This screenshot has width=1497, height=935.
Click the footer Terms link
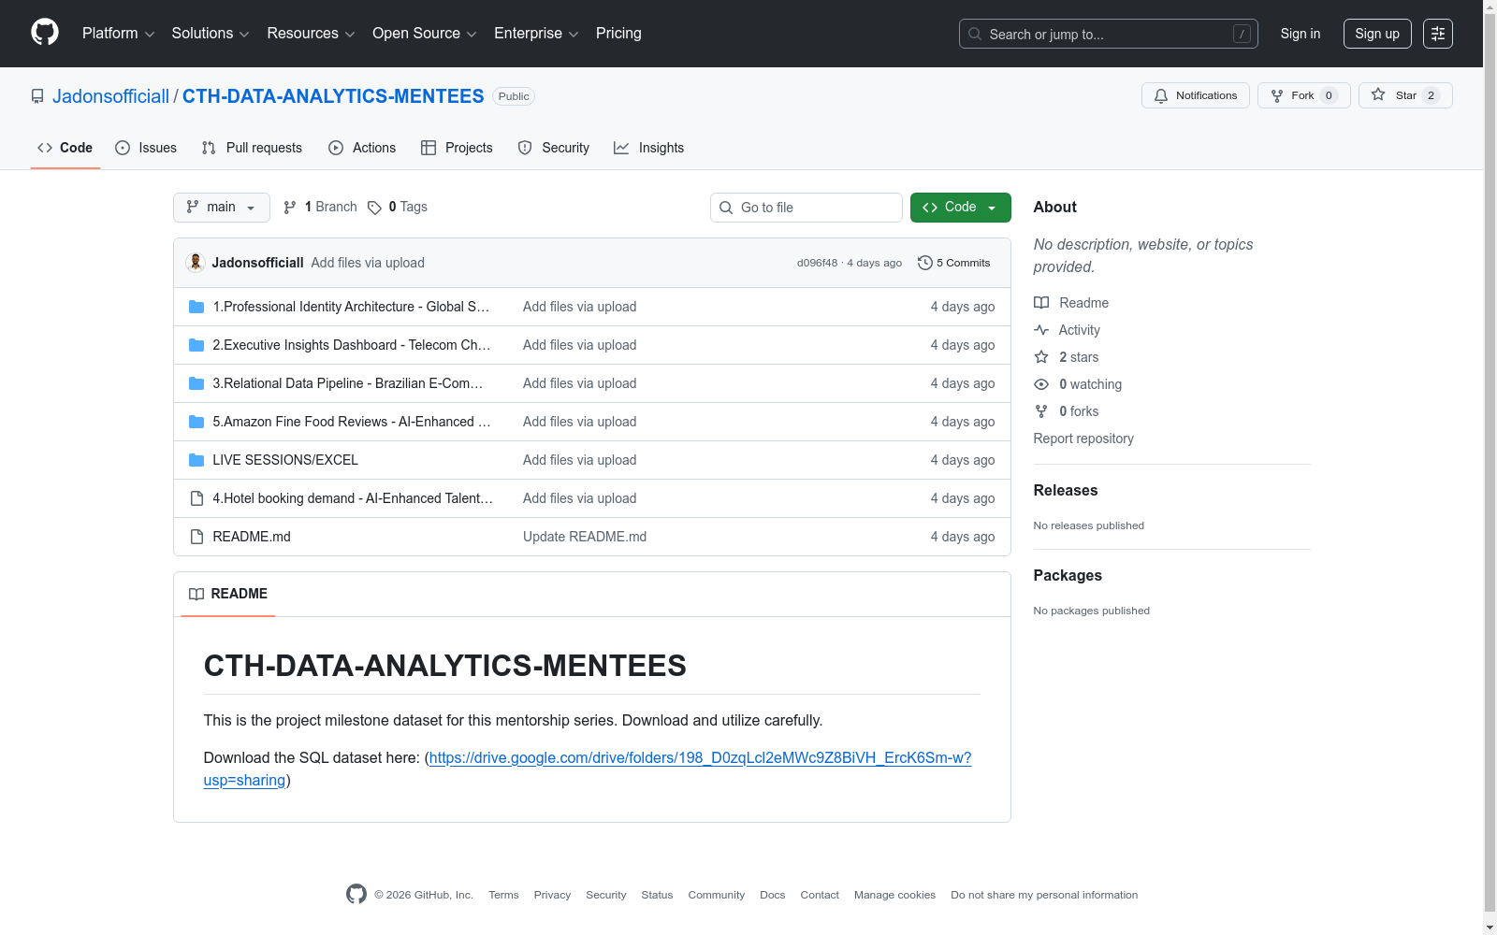503,895
